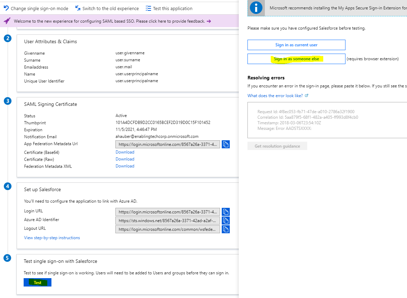
Task: Click the blue info icon in the recommendation box
Action: [x=256, y=8]
